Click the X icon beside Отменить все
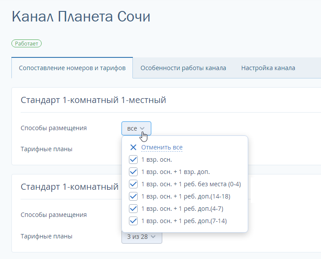Image resolution: width=321 pixels, height=259 pixels. 133,147
